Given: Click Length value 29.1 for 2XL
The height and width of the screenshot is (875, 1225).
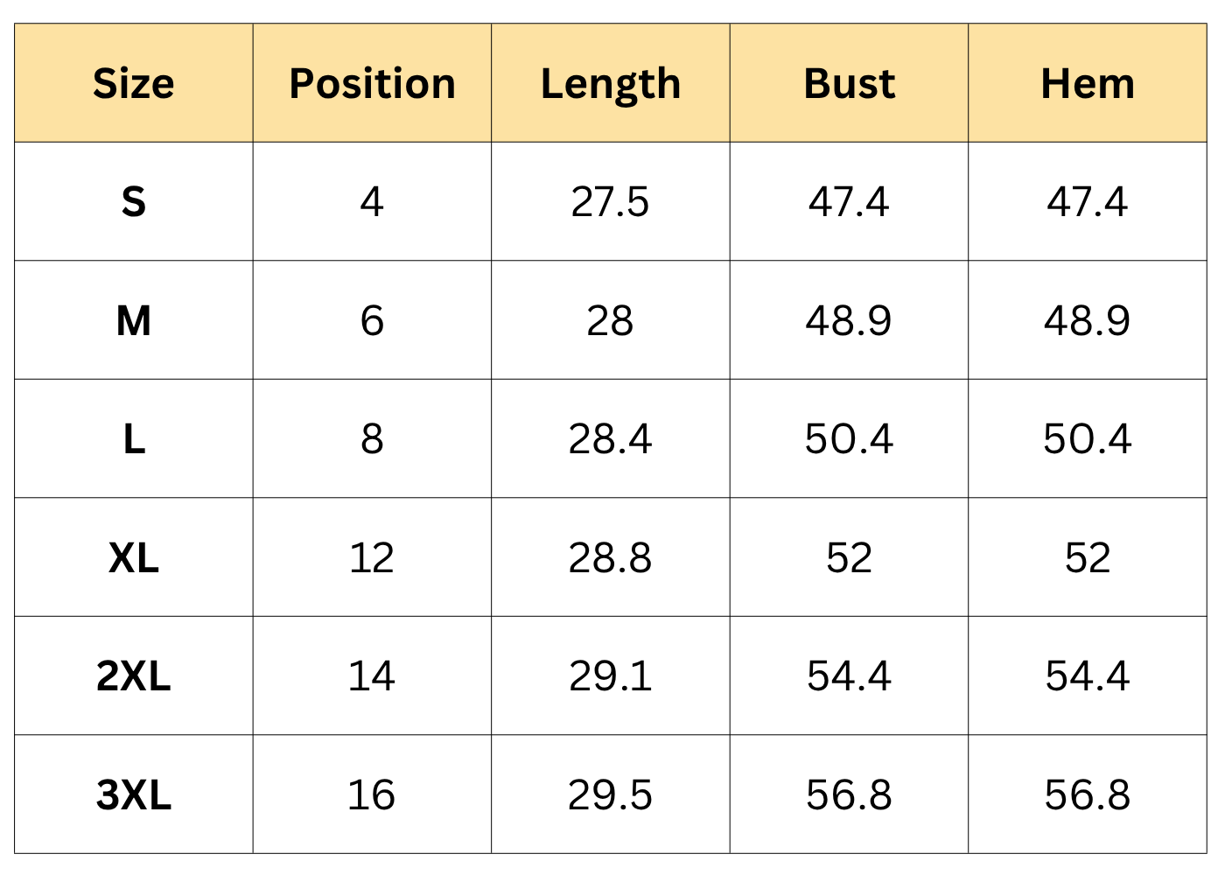Looking at the screenshot, I should point(611,676).
